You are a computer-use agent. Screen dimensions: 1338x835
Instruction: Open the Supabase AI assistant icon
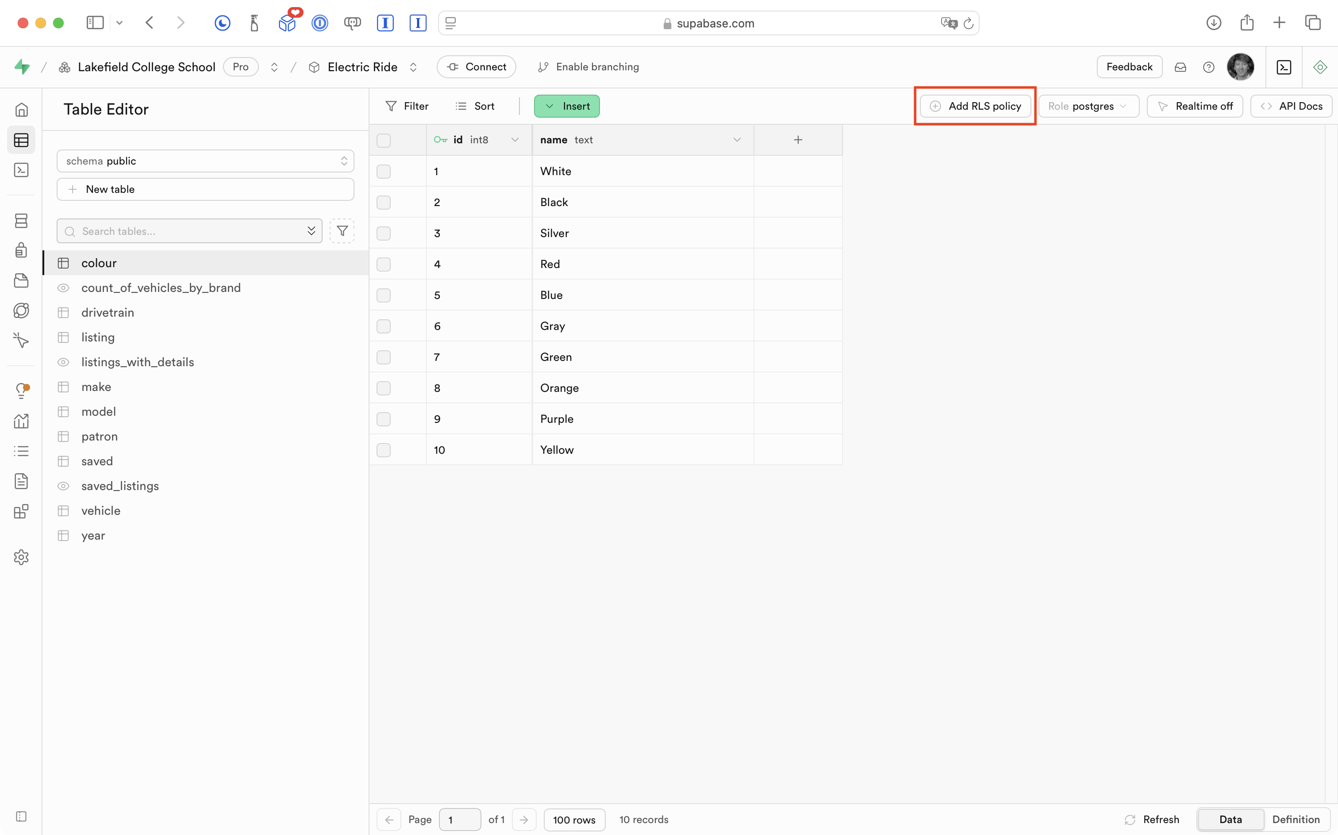tap(1320, 67)
